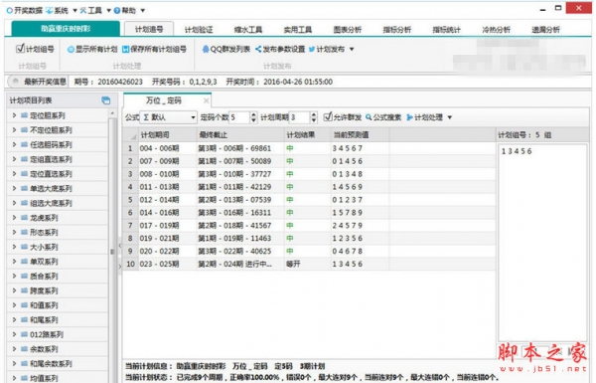Select 余数系列 folder icon
Viewport: 596px width, 383px height.
tap(24, 349)
